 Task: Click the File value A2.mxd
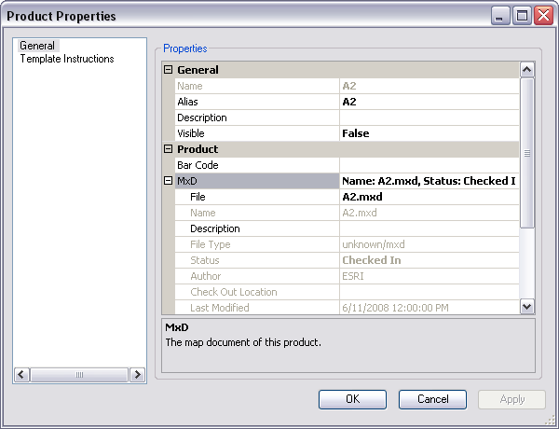tap(429, 197)
